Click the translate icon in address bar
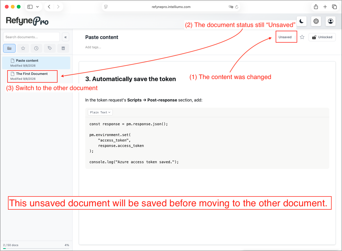 point(231,7)
